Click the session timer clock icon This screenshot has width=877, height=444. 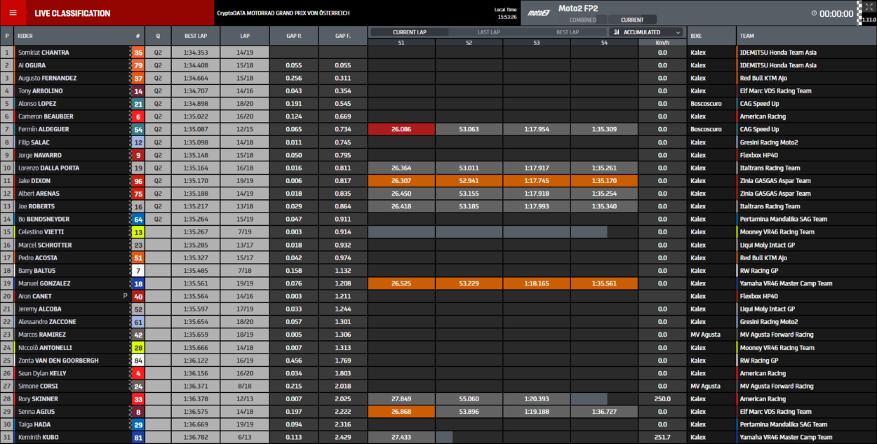814,13
